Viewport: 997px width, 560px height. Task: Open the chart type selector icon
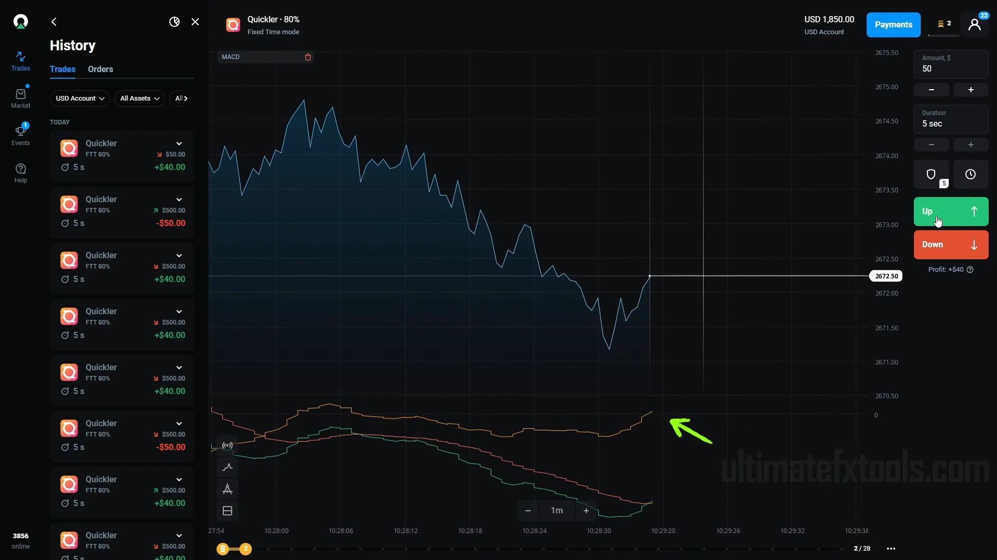click(227, 467)
